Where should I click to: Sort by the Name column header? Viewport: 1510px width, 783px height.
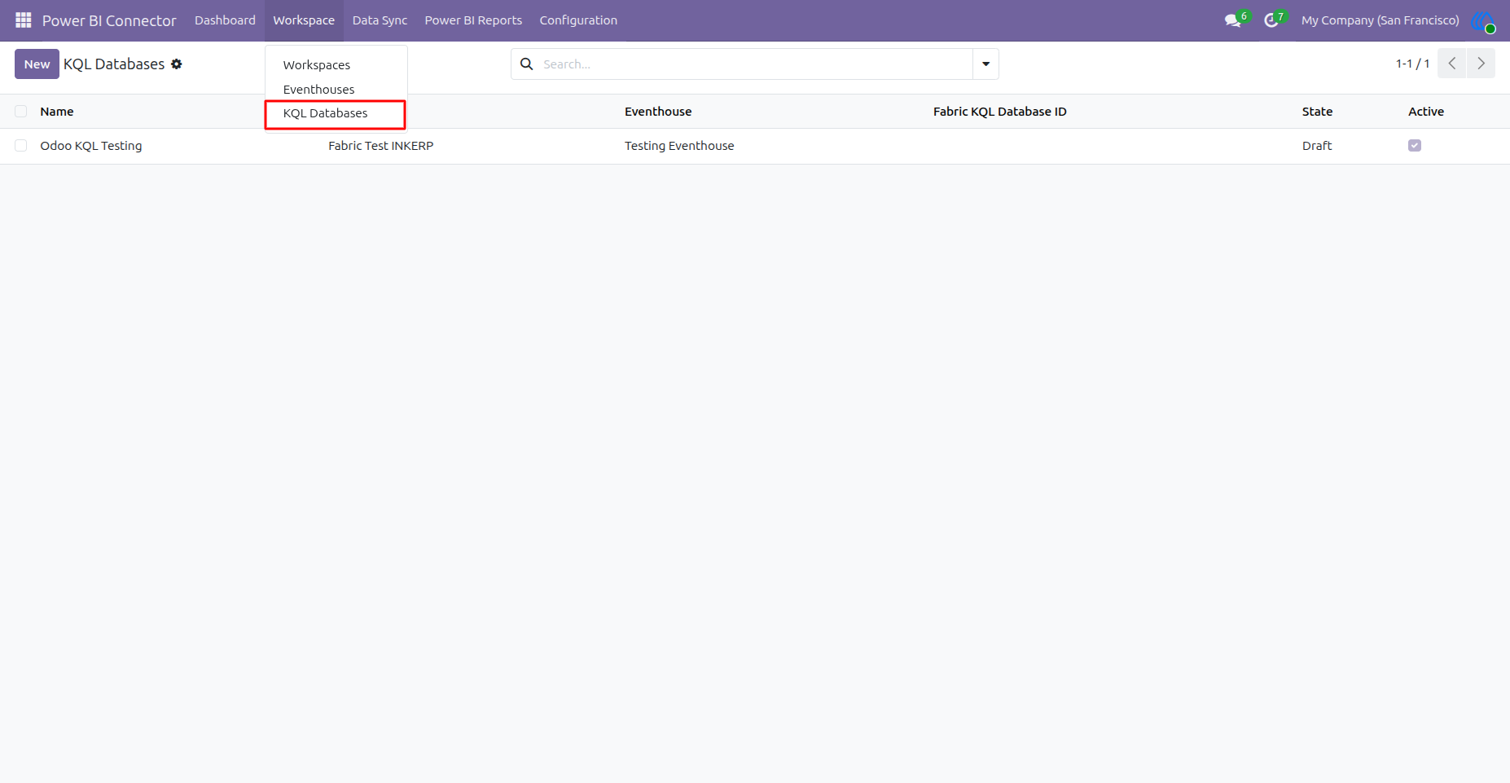coord(57,112)
